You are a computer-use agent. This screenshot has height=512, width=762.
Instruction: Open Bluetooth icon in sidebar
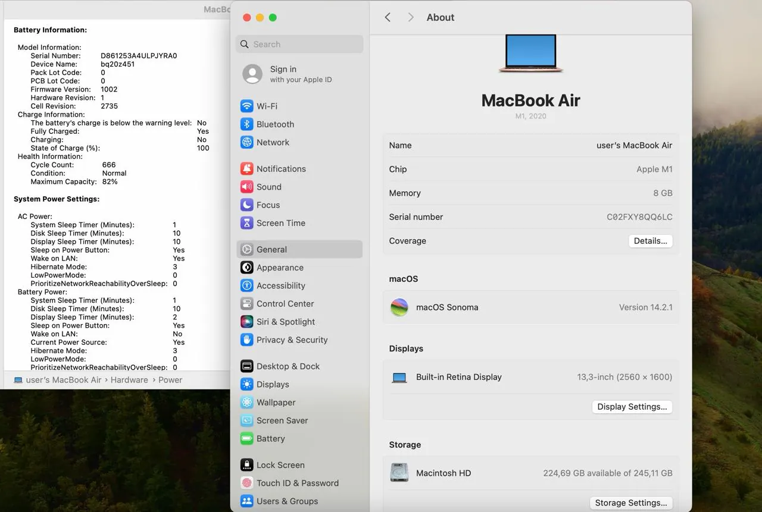(x=246, y=124)
